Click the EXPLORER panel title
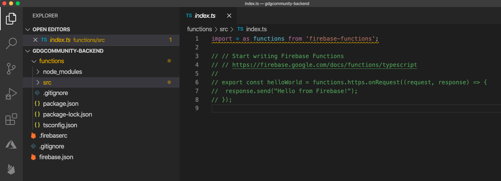Viewport: 501px width, 181px height. click(x=45, y=16)
